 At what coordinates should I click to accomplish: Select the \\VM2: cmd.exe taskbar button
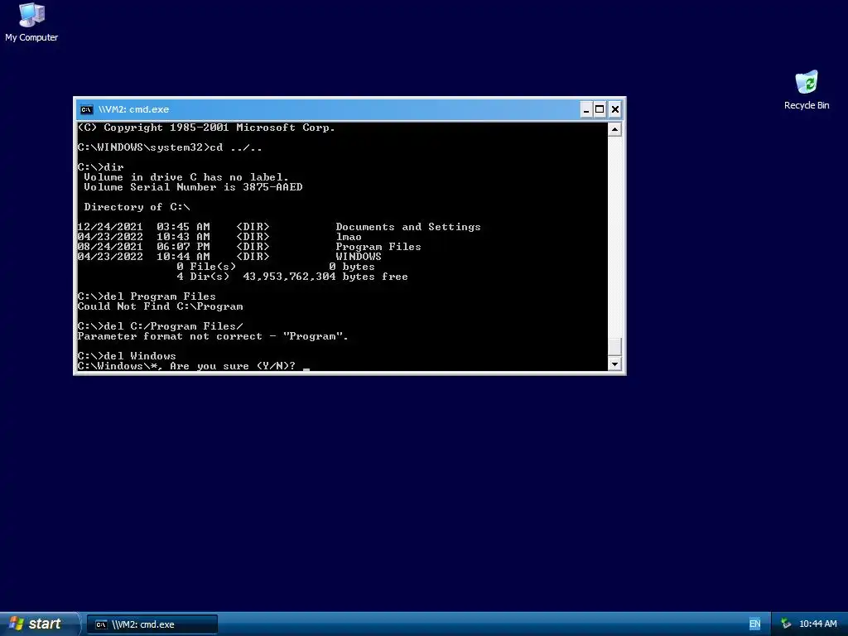click(x=152, y=624)
